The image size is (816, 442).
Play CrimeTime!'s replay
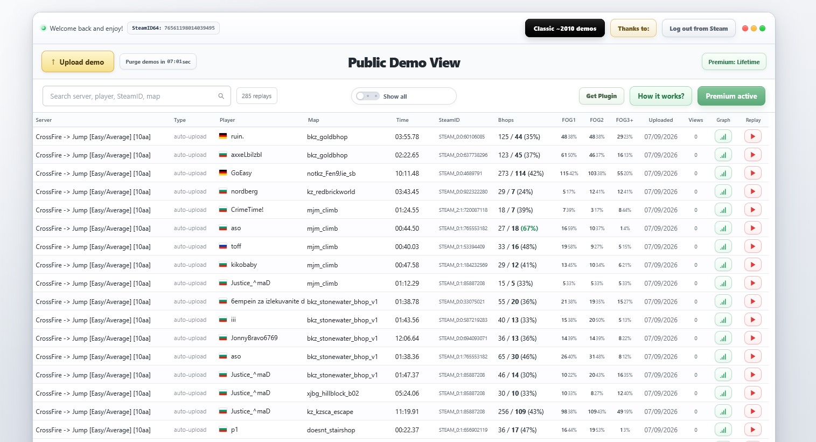[x=752, y=210]
